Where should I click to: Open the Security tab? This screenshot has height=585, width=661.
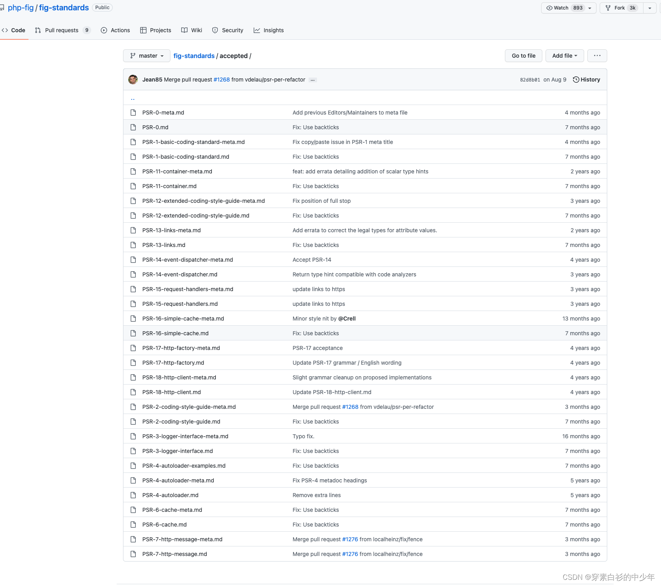[x=228, y=30]
